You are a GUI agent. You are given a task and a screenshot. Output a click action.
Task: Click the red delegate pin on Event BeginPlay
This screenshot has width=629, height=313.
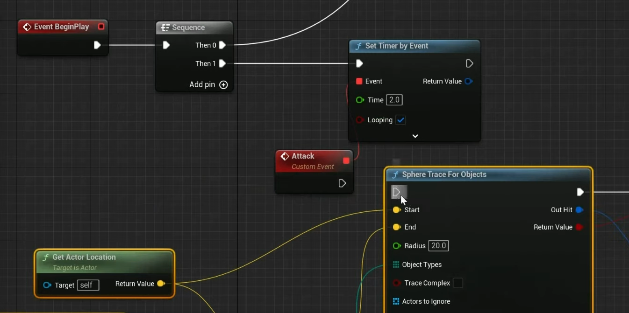(x=101, y=27)
